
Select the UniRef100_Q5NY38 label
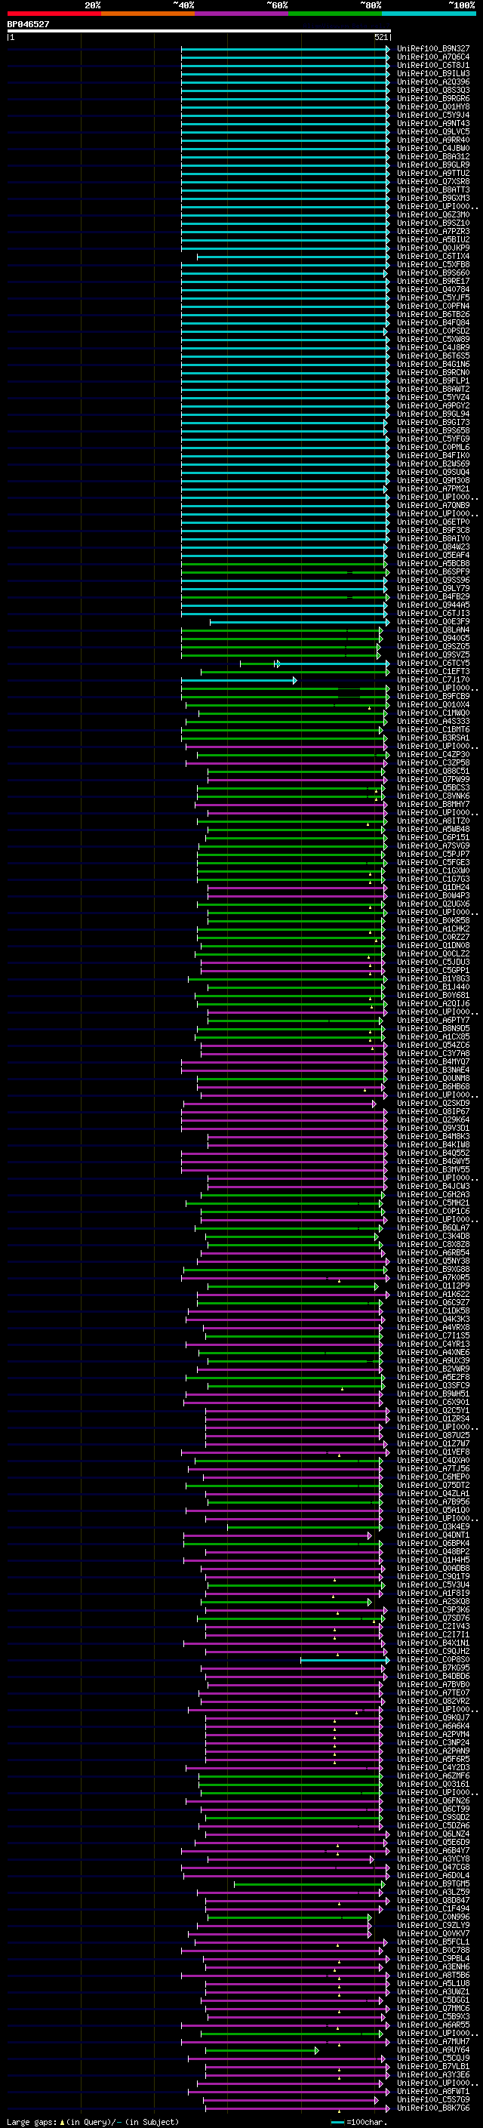433,1261
